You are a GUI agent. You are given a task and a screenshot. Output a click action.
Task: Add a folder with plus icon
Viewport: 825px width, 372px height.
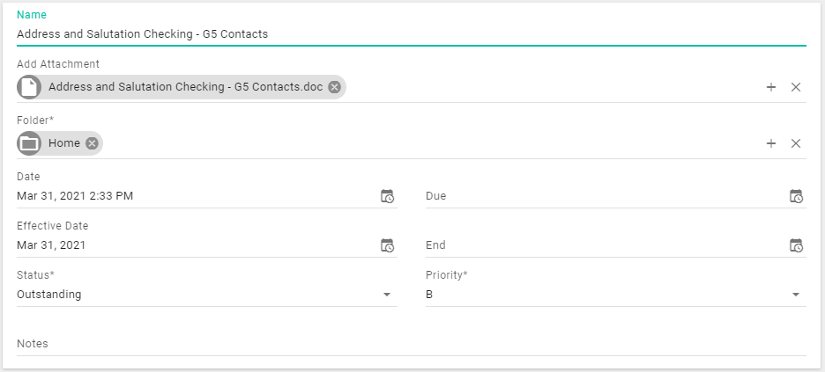tap(771, 143)
